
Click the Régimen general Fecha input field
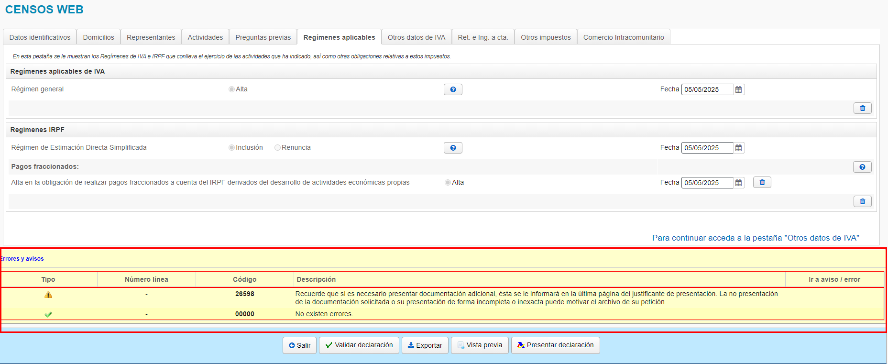(x=707, y=89)
